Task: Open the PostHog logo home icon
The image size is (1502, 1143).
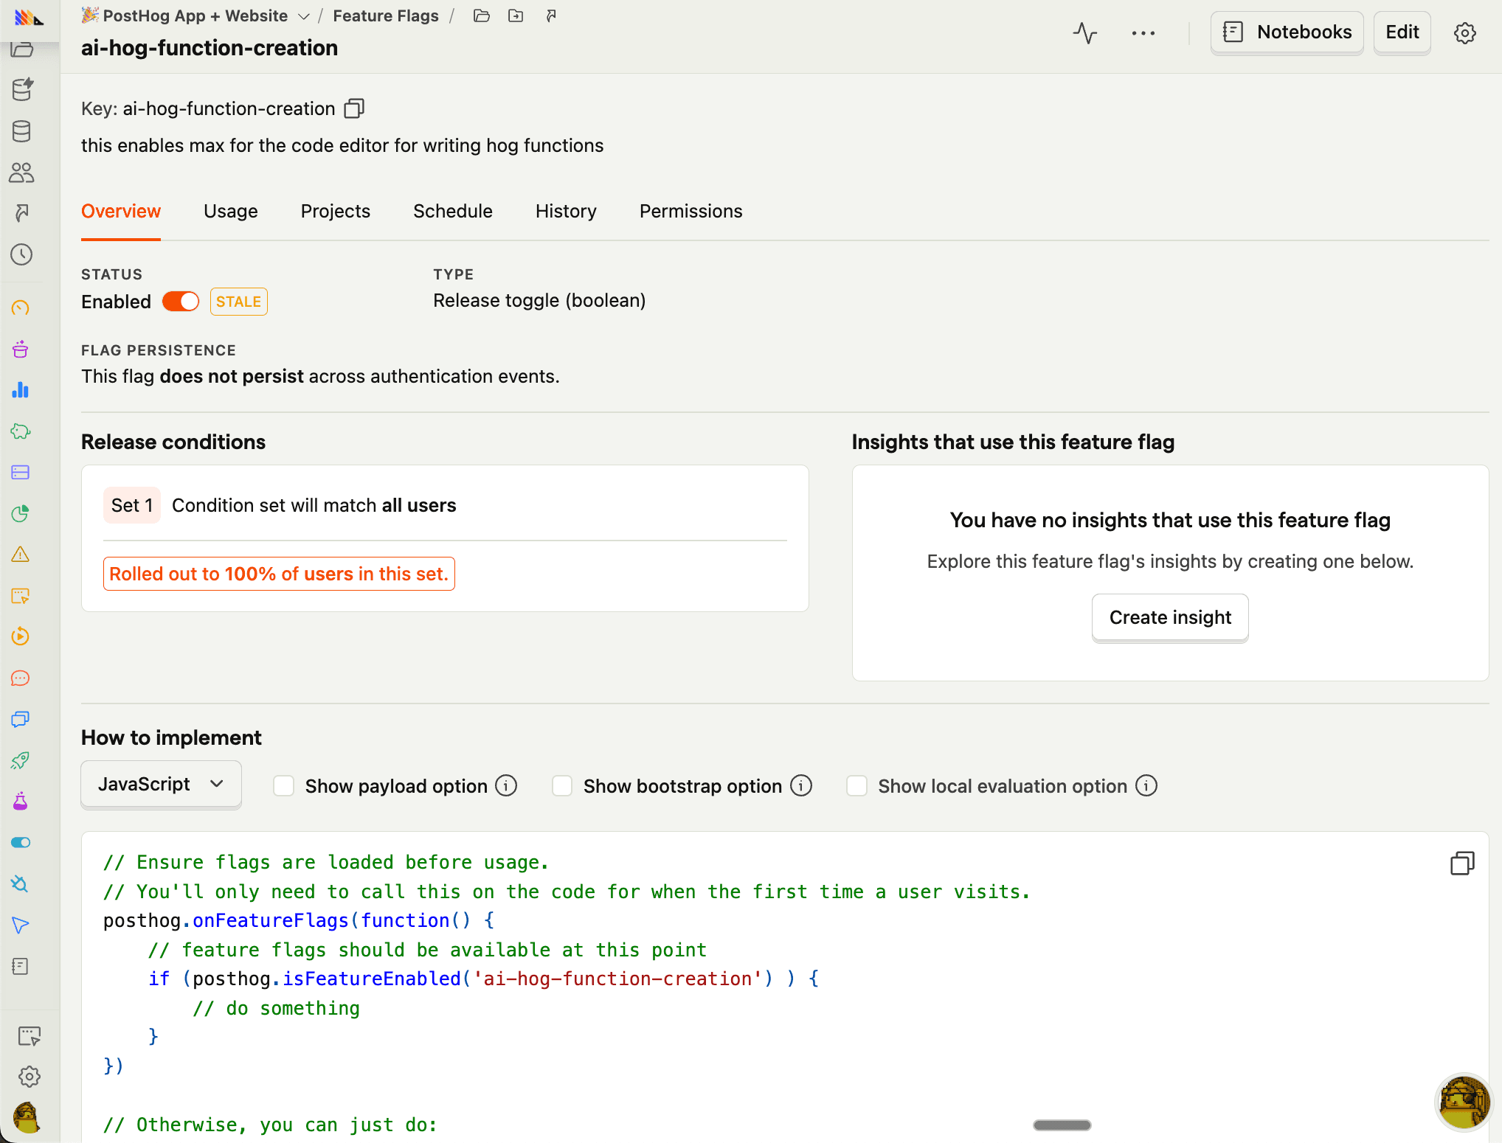Action: [x=28, y=18]
